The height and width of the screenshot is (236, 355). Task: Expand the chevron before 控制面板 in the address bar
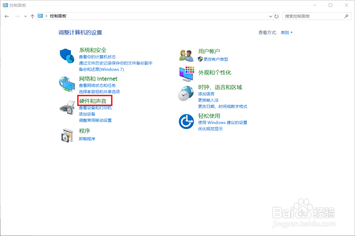46,16
